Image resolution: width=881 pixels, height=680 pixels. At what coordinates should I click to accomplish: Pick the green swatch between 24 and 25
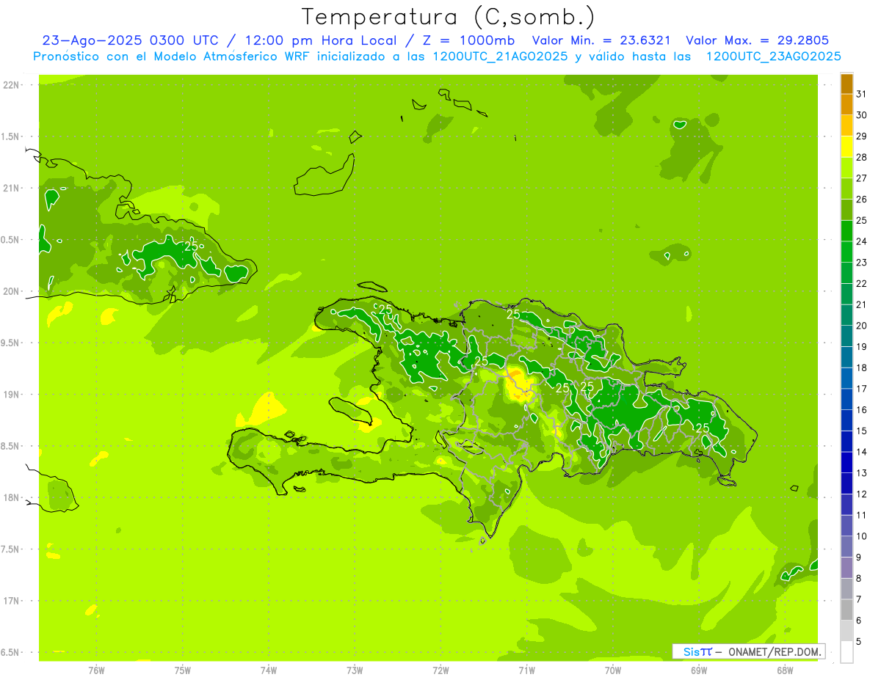click(846, 230)
